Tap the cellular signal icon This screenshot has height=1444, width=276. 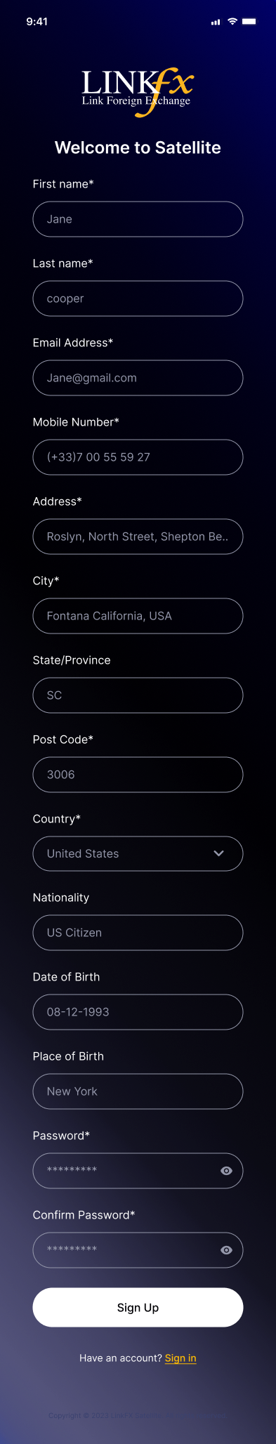pos(216,22)
